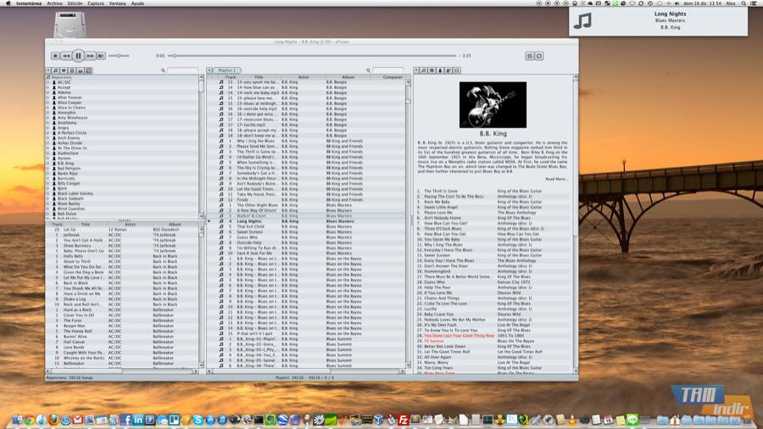Open the navigator panel dropdown arrow

tap(48, 70)
